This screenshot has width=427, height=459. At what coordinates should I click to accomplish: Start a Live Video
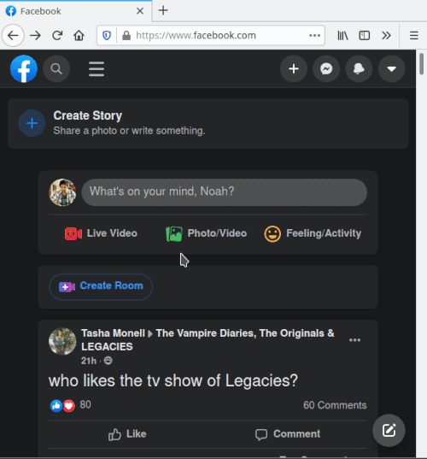pyautogui.click(x=101, y=233)
